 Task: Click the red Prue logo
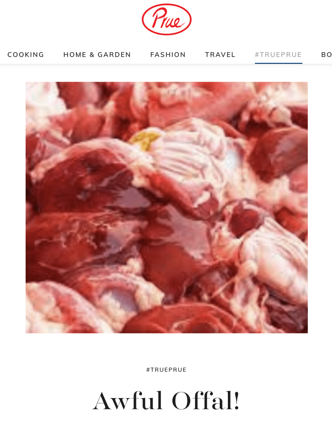coord(166,19)
